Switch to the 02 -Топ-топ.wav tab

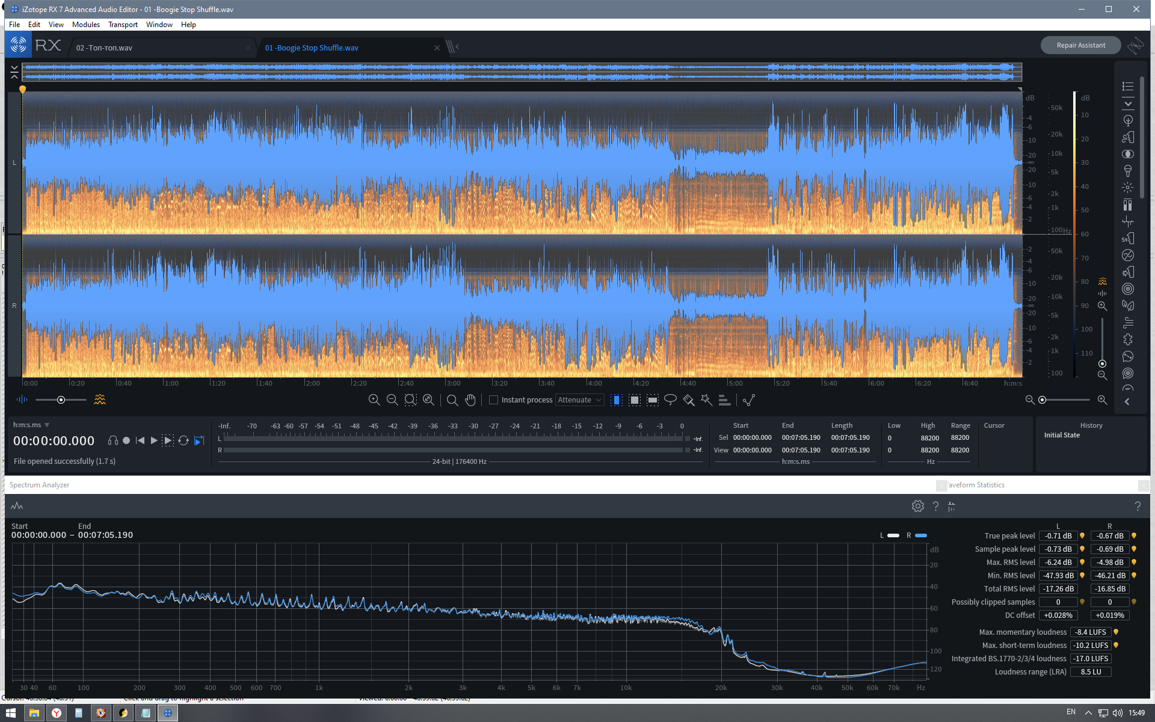[x=104, y=48]
